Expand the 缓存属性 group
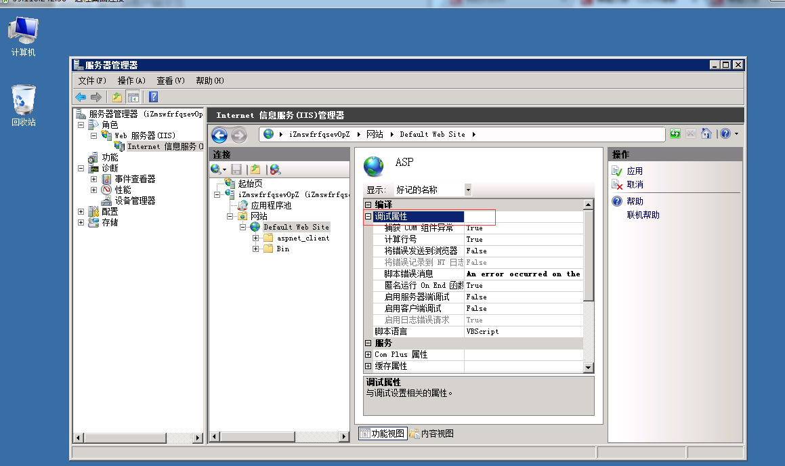This screenshot has width=785, height=466. (368, 366)
